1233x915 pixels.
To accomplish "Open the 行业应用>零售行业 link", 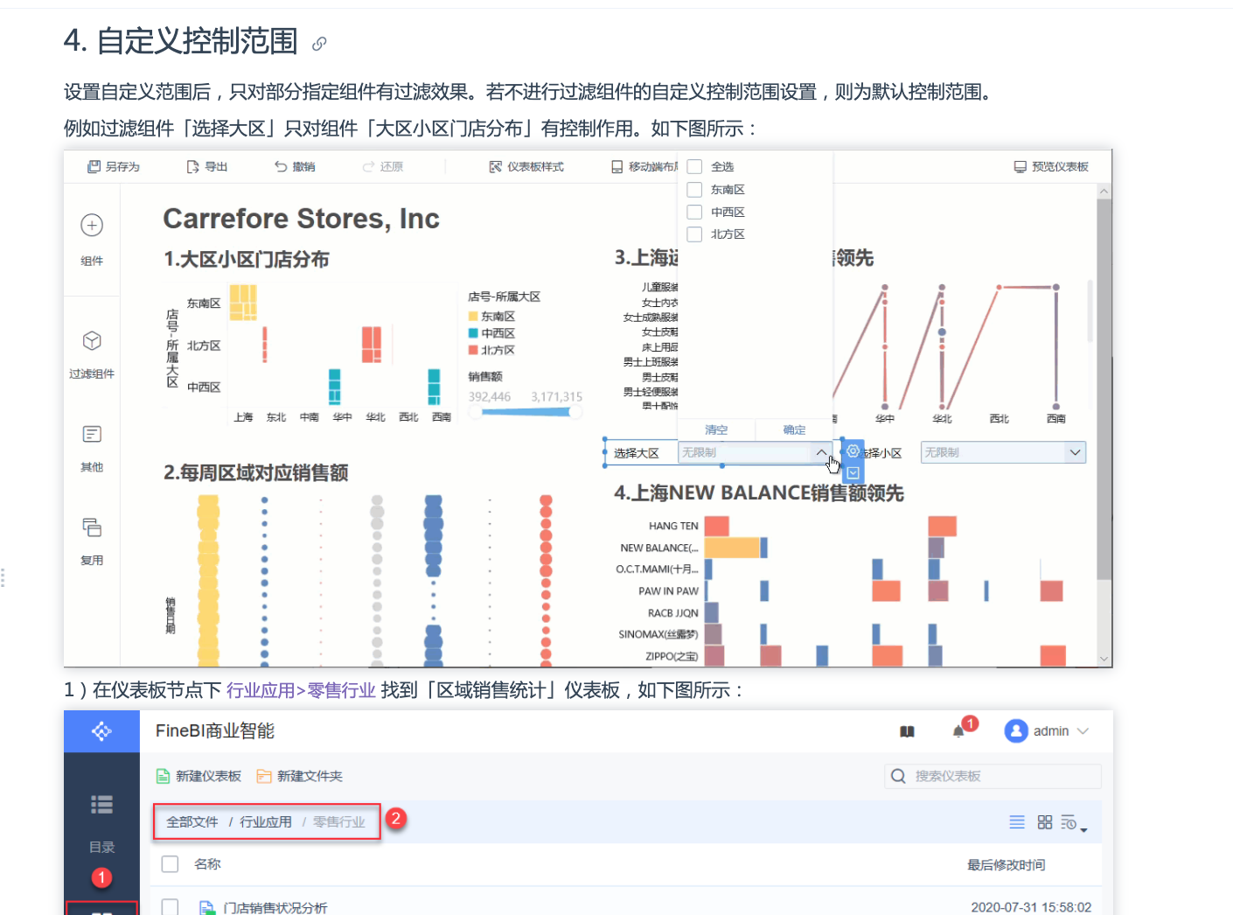I will [301, 690].
